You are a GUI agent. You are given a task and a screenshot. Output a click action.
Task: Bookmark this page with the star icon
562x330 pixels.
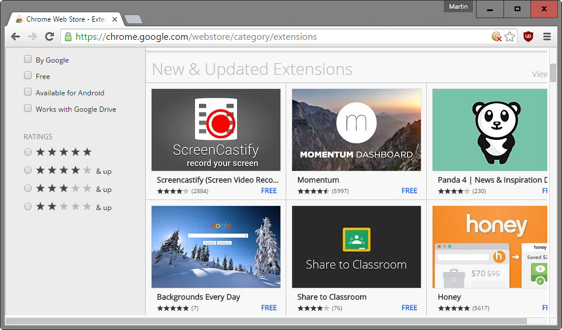(510, 36)
